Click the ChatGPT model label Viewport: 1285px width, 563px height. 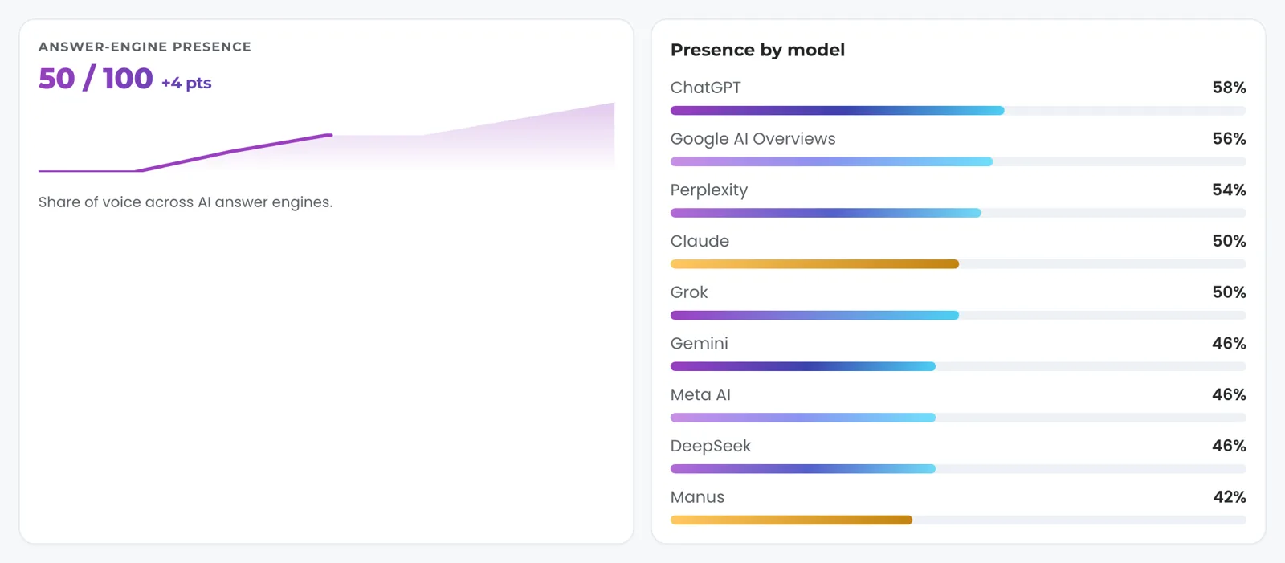coord(706,88)
